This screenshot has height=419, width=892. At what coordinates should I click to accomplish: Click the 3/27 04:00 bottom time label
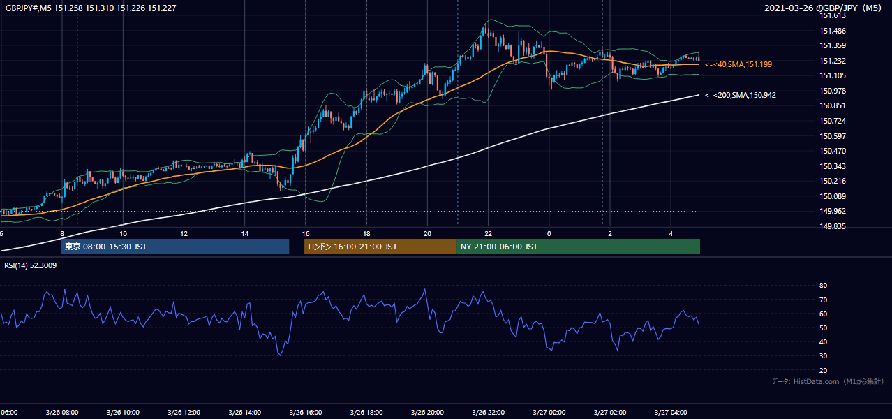coord(670,413)
